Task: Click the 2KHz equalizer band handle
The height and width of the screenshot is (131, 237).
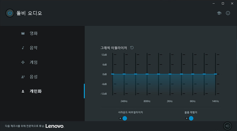Action: coord(170,74)
